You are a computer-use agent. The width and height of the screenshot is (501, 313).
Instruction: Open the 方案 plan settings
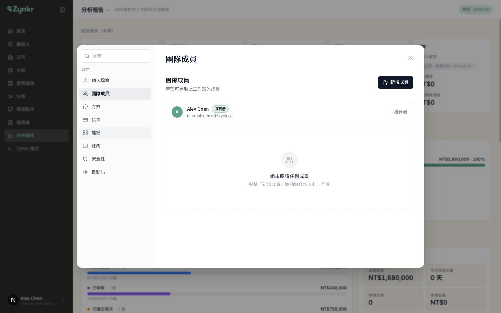pyautogui.click(x=115, y=107)
